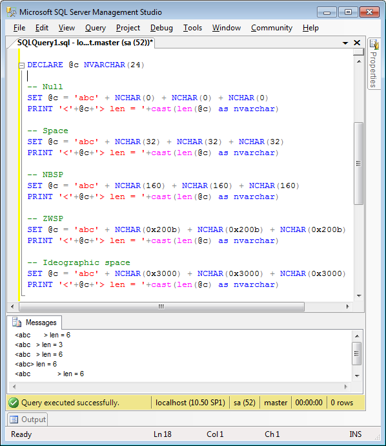This screenshot has height=446, width=386.
Task: Click Messages pane scrollbar up arrow
Action: pyautogui.click(x=357, y=336)
